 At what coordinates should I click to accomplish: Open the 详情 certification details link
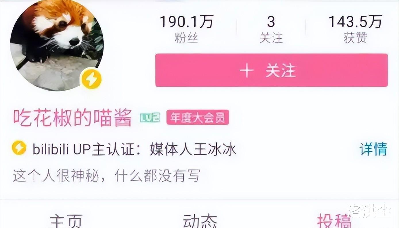coord(373,149)
